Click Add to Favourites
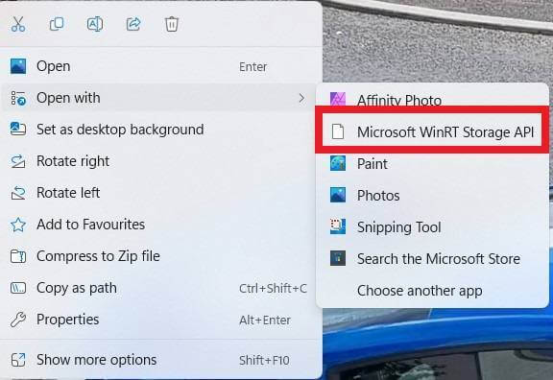This screenshot has width=553, height=380. 161,225
